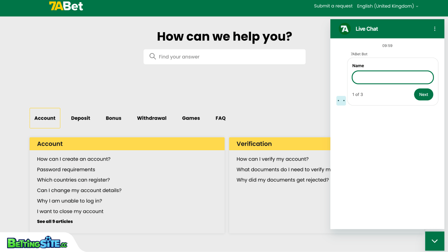Click the 7ABet logo in the header

click(66, 6)
